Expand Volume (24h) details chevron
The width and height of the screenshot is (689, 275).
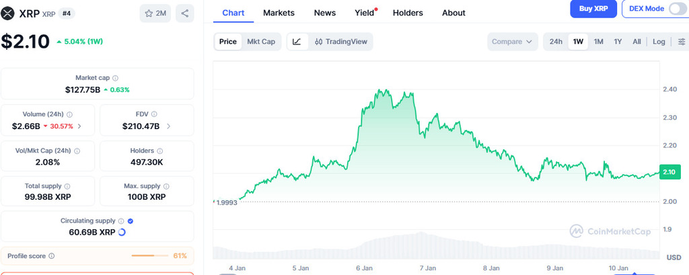(x=80, y=126)
